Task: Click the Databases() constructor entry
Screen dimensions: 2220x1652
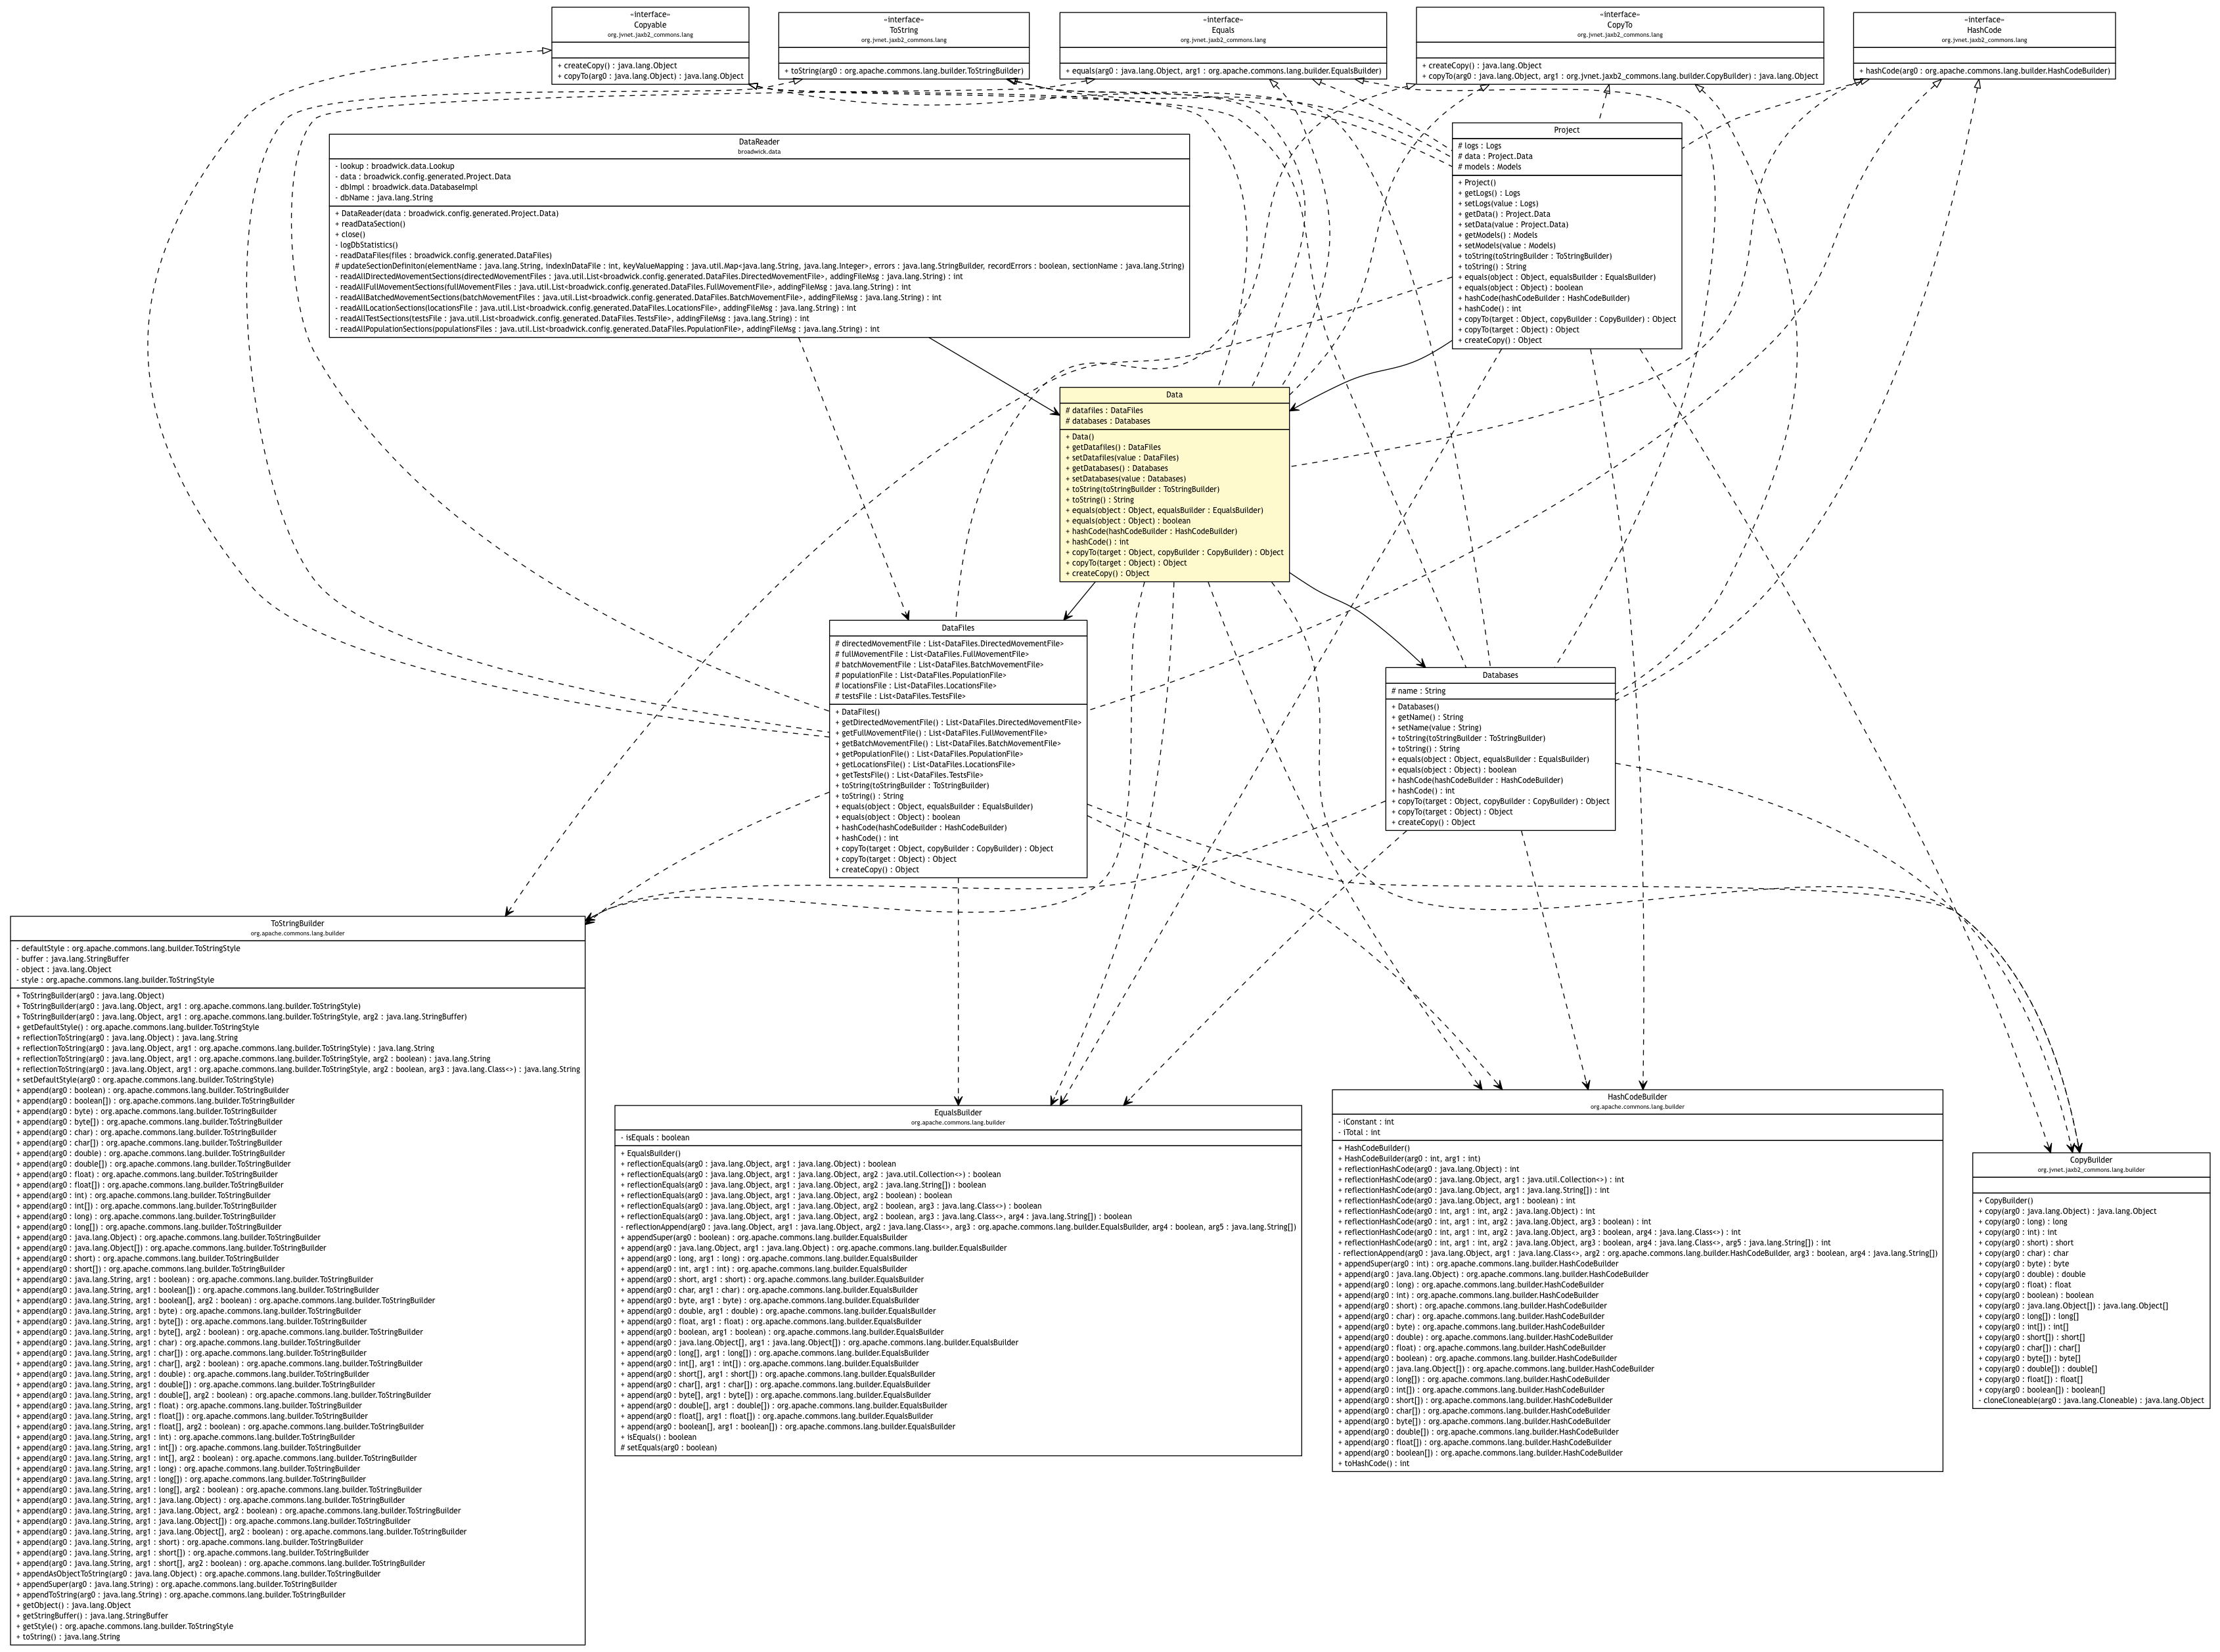Action: pos(1415,707)
